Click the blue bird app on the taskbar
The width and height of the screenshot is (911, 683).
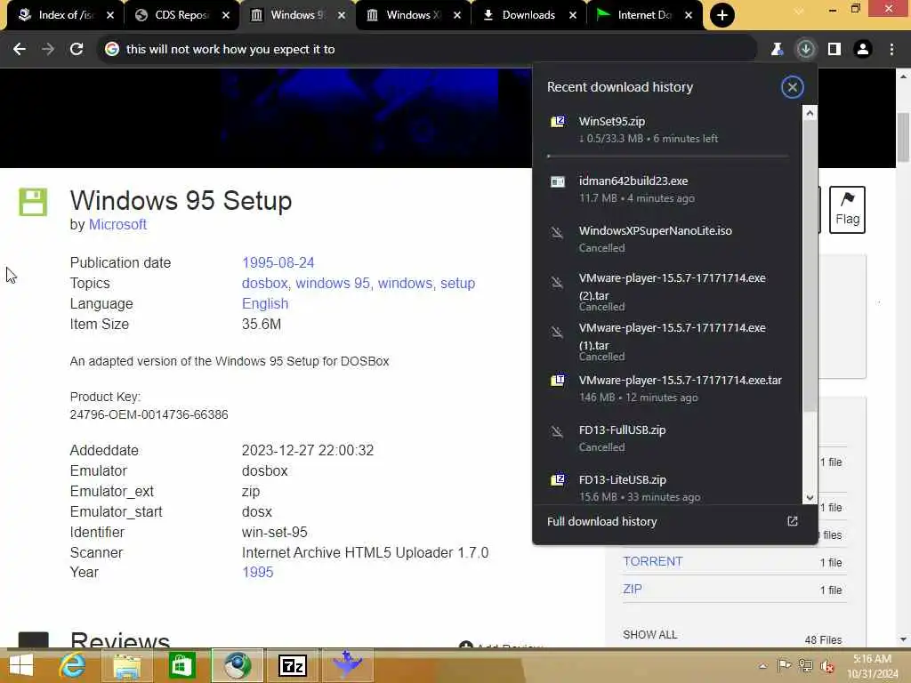pos(348,663)
